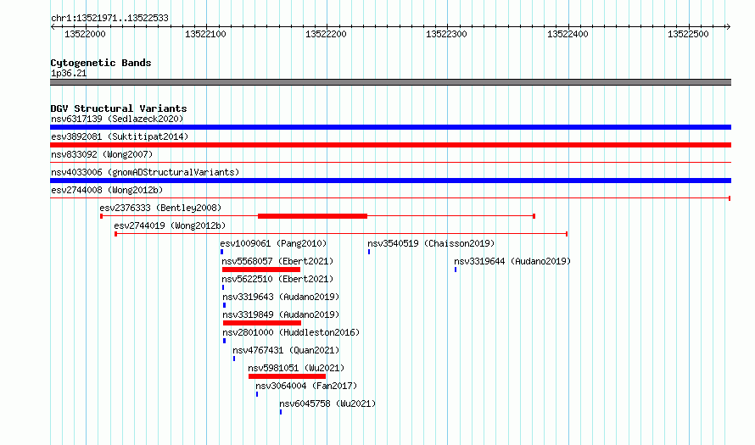Screen dimensions: 755x445
Task: Click the nsv3319643 (Audano2019) label
Action: click(x=281, y=297)
